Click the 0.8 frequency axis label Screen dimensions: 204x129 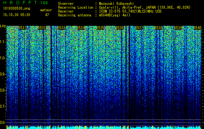click(x=3, y=90)
